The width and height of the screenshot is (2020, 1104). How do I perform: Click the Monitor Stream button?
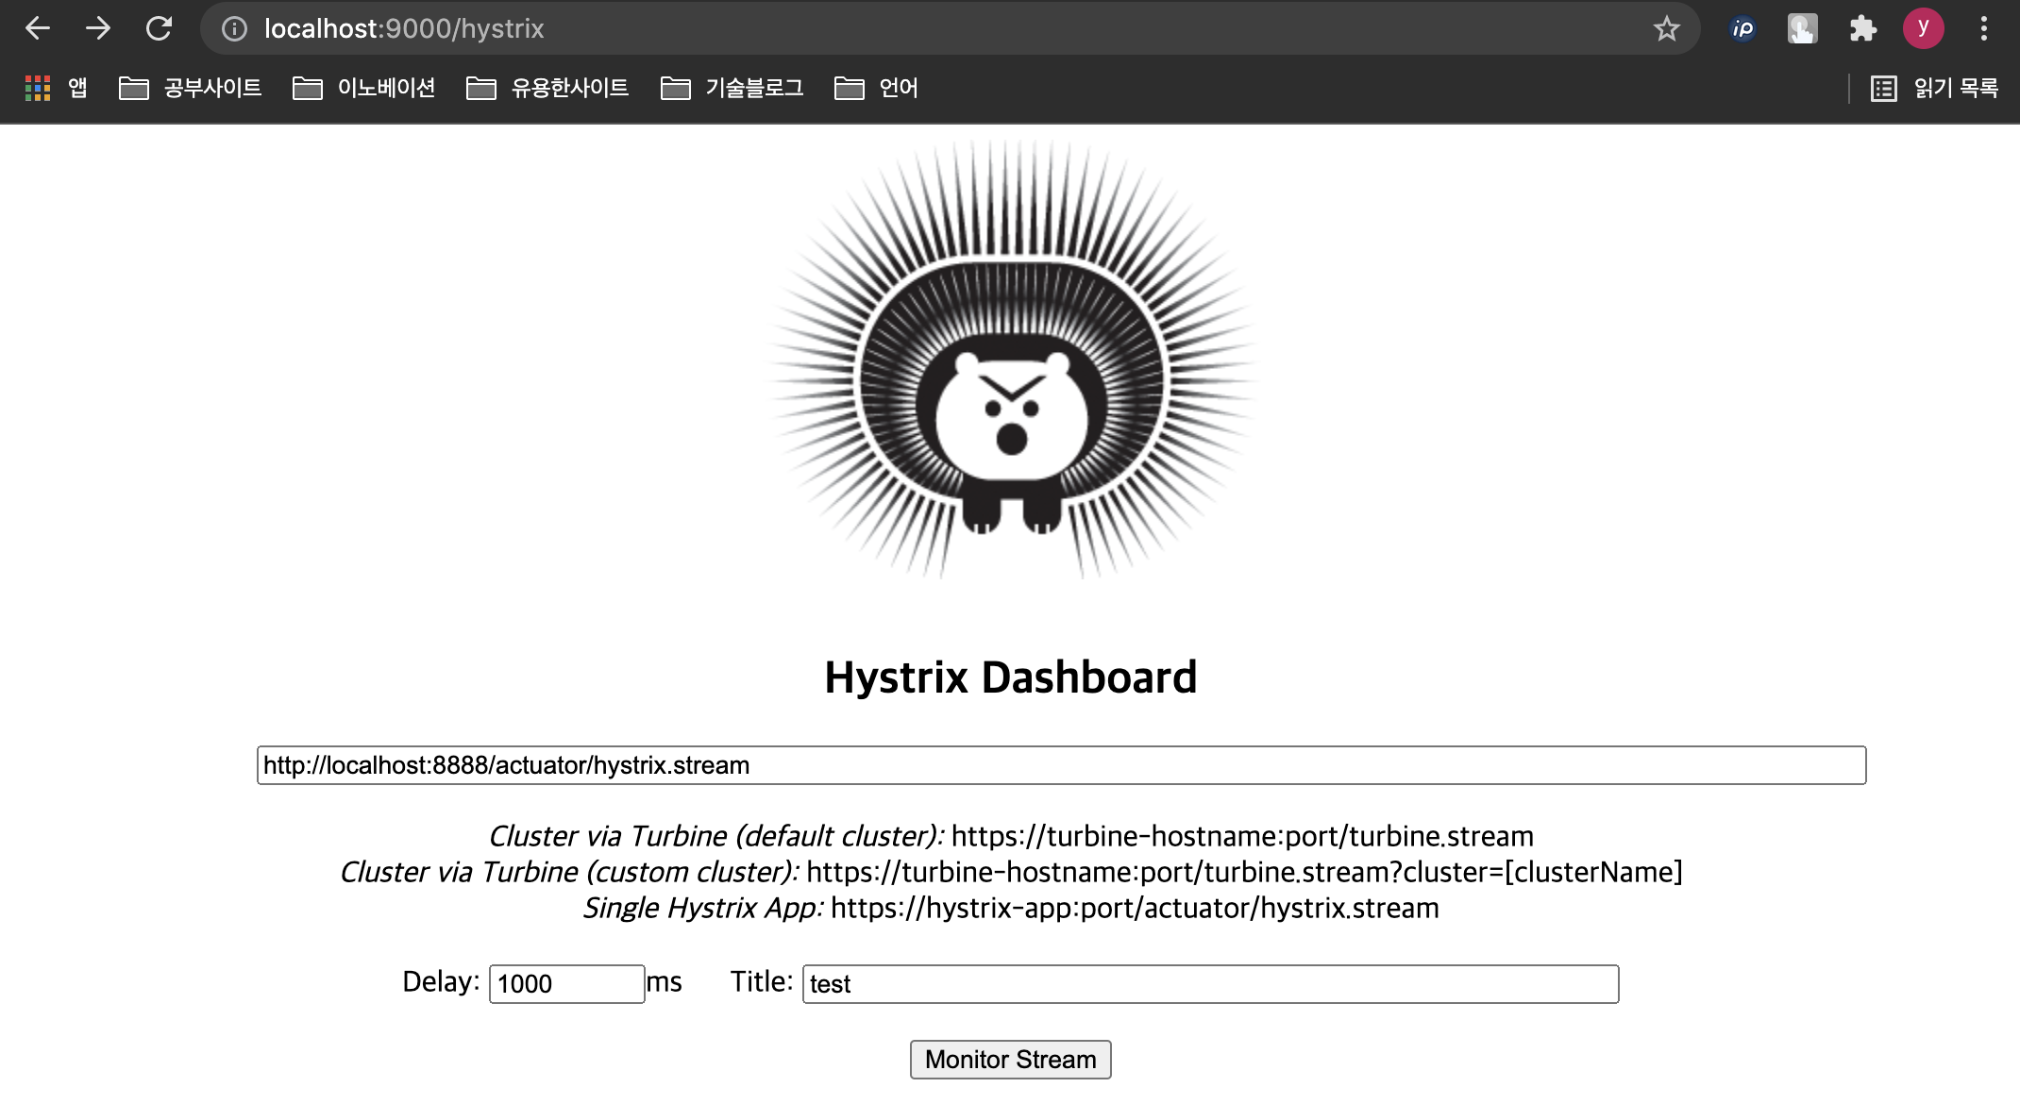click(1010, 1059)
